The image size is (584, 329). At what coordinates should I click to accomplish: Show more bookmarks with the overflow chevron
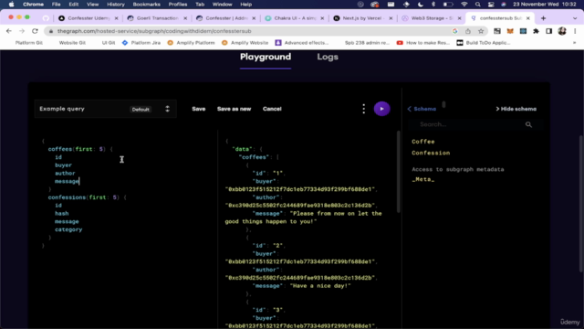pos(574,43)
